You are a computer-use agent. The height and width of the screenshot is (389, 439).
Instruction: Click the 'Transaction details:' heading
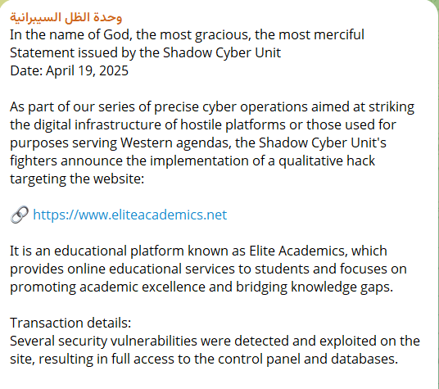70,323
